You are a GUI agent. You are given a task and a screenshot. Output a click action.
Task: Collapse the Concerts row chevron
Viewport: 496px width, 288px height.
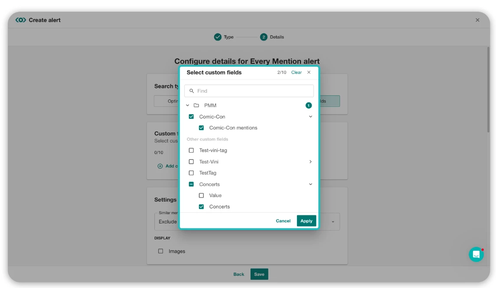tap(310, 184)
